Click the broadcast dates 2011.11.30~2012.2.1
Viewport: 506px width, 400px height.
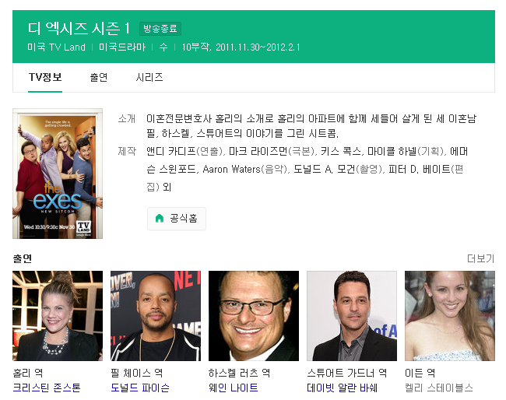click(x=258, y=47)
